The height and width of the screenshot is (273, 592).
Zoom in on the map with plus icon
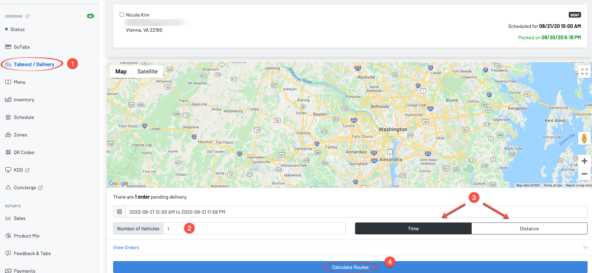584,161
